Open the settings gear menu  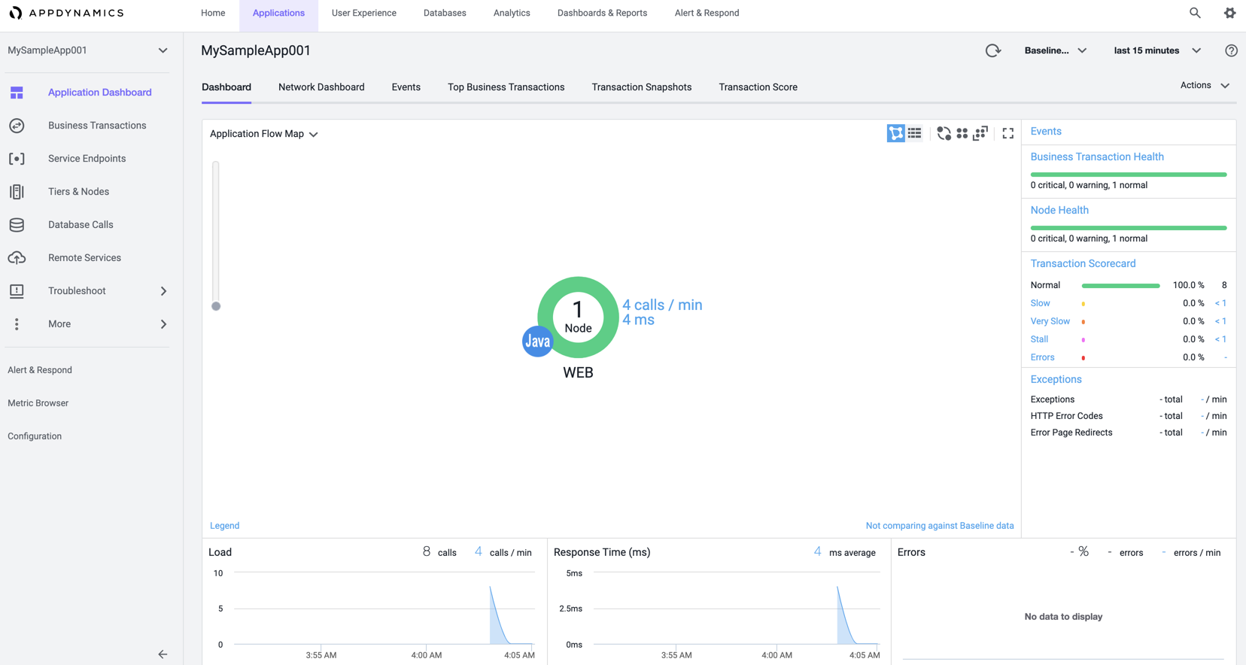(1229, 13)
